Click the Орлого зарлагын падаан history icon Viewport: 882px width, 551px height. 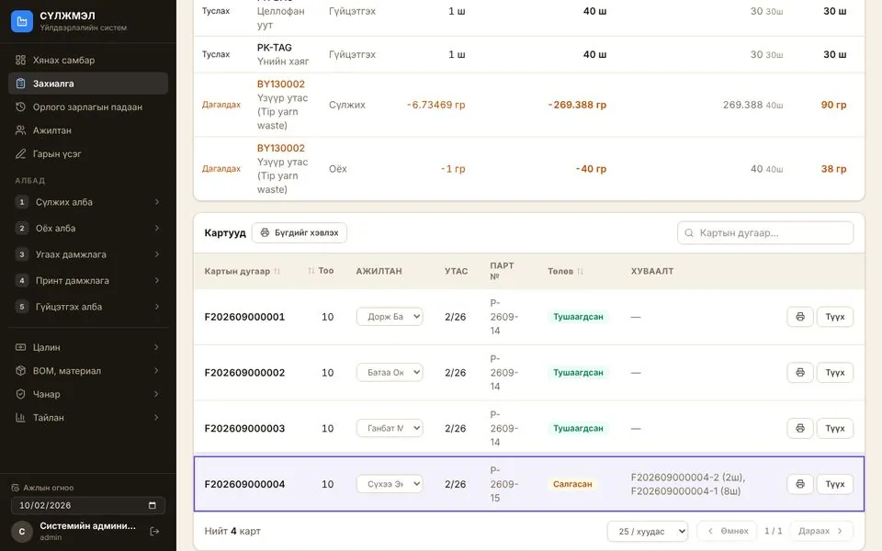click(21, 107)
